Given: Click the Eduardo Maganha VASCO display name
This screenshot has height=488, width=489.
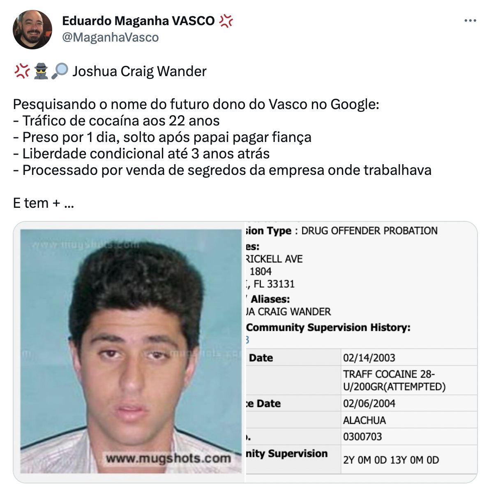Looking at the screenshot, I should [138, 21].
